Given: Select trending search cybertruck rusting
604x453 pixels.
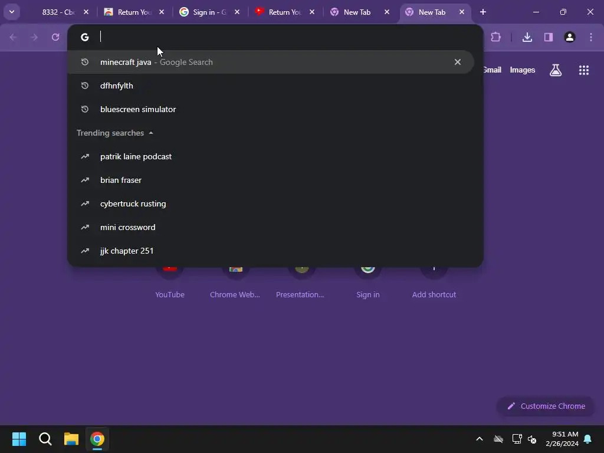Looking at the screenshot, I should coord(270,203).
